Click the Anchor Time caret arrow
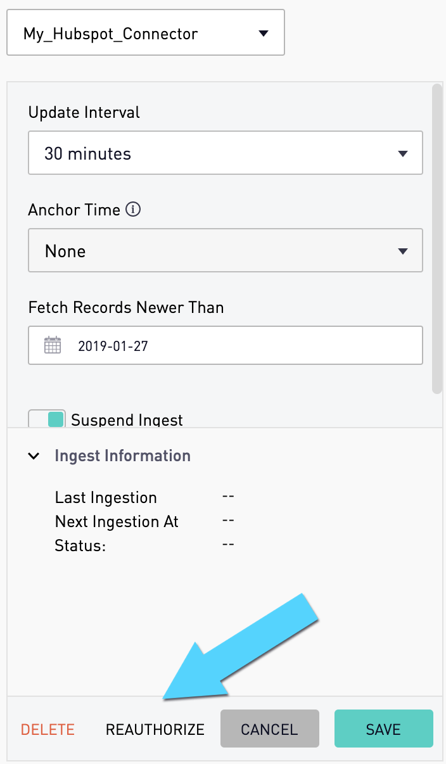Image resolution: width=446 pixels, height=764 pixels. 402,251
